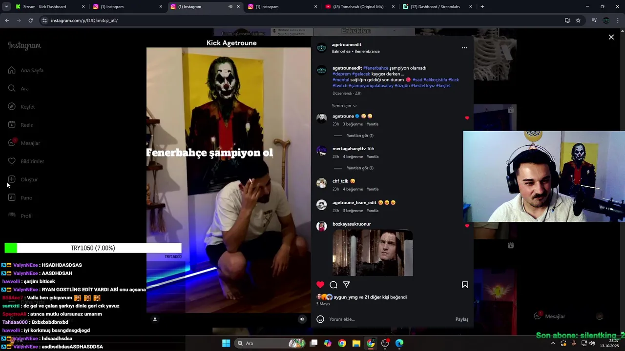Screen dimensions: 625x351
Task: Toggle video sound with speaker icon
Action: 302,319
